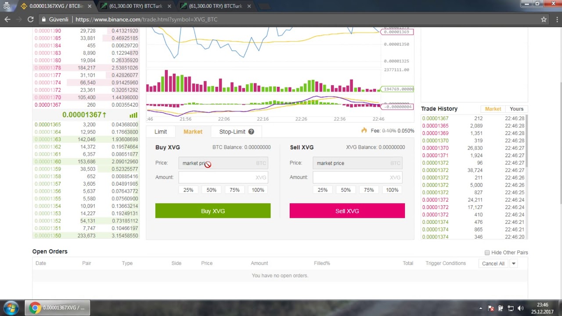Select the Stop-Limit order tab
562x316 pixels.
pyautogui.click(x=232, y=132)
